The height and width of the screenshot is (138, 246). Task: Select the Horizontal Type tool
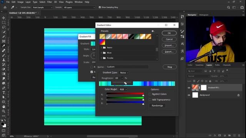(x=3, y=93)
